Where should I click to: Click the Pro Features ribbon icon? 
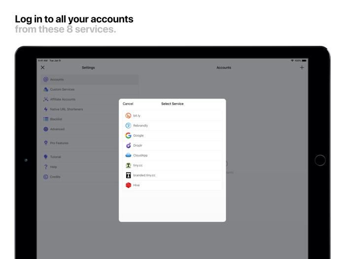pyautogui.click(x=46, y=143)
